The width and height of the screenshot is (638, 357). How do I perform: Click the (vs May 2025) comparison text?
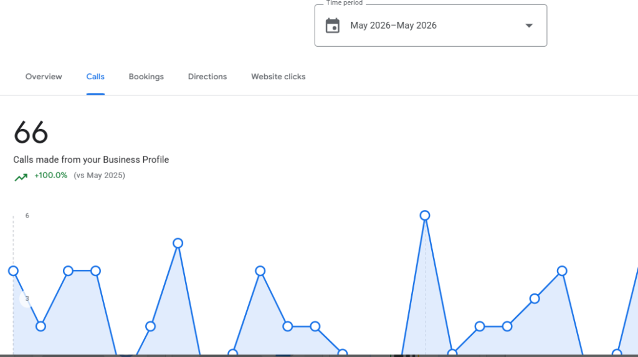click(x=99, y=176)
